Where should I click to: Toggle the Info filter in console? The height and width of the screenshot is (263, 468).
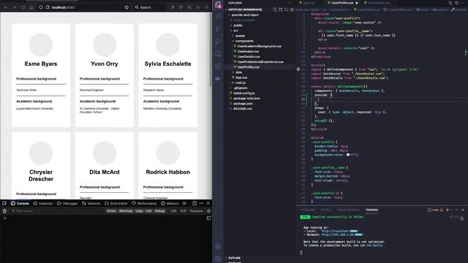click(148, 211)
